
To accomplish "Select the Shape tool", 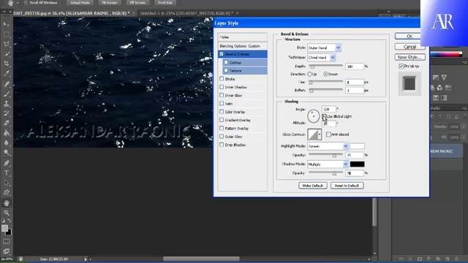I will pos(7,193).
